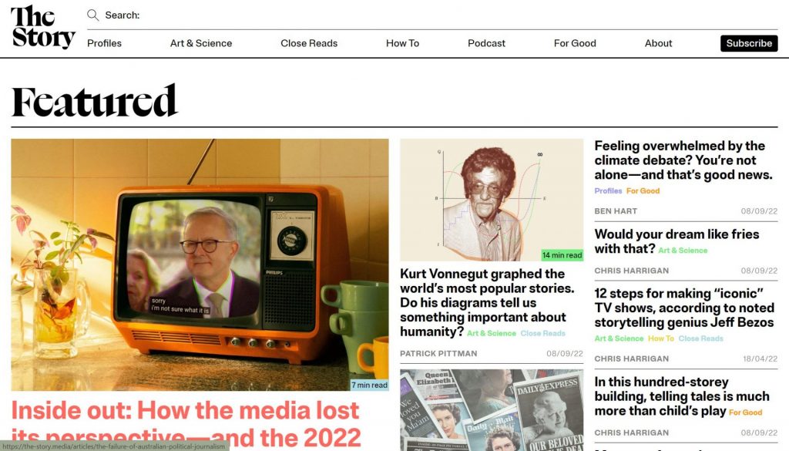Screen dimensions: 789x451
Task: Open the Queen newspapers thumbnail
Action: tap(492, 410)
